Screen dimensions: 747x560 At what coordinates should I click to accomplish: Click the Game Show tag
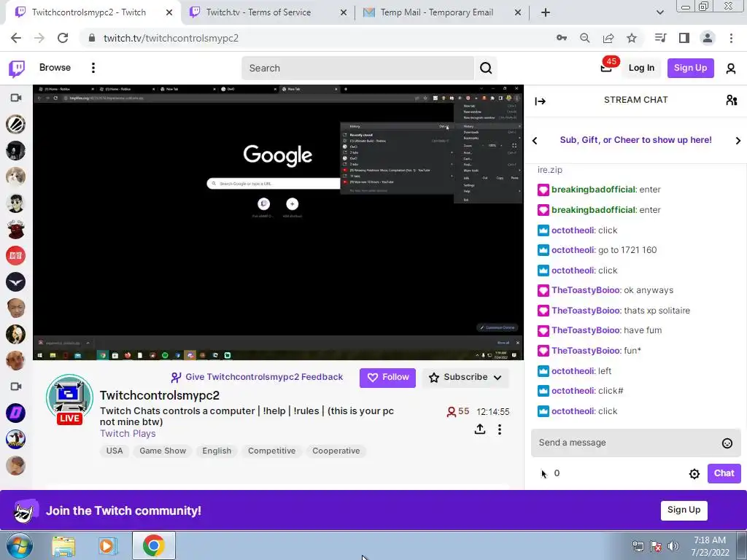tap(163, 451)
